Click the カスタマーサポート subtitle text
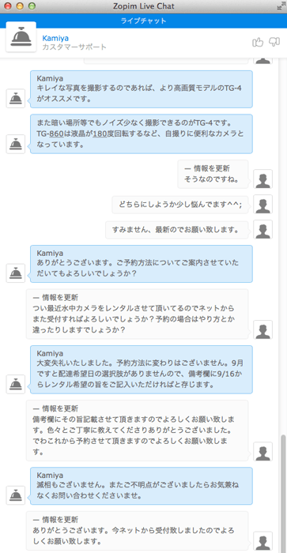This screenshot has width=287, height=553. [74, 47]
